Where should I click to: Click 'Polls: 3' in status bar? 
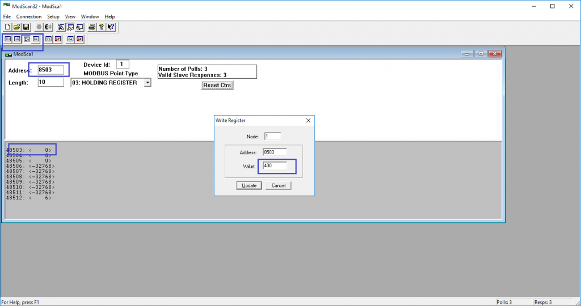click(504, 302)
